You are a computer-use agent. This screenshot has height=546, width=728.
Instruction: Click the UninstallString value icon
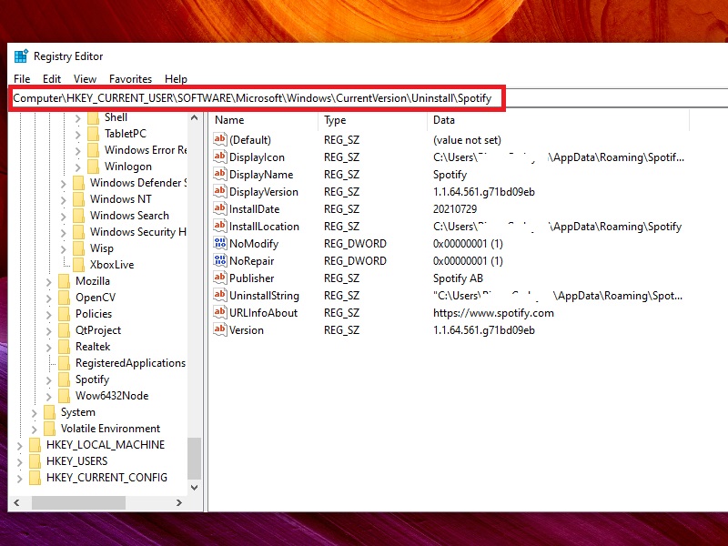coord(219,295)
